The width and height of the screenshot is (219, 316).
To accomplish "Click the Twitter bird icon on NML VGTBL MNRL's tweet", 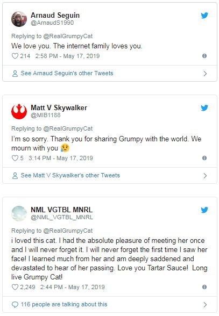I will click(x=204, y=210).
